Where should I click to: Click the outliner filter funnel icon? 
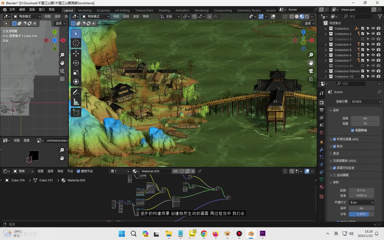[380, 17]
